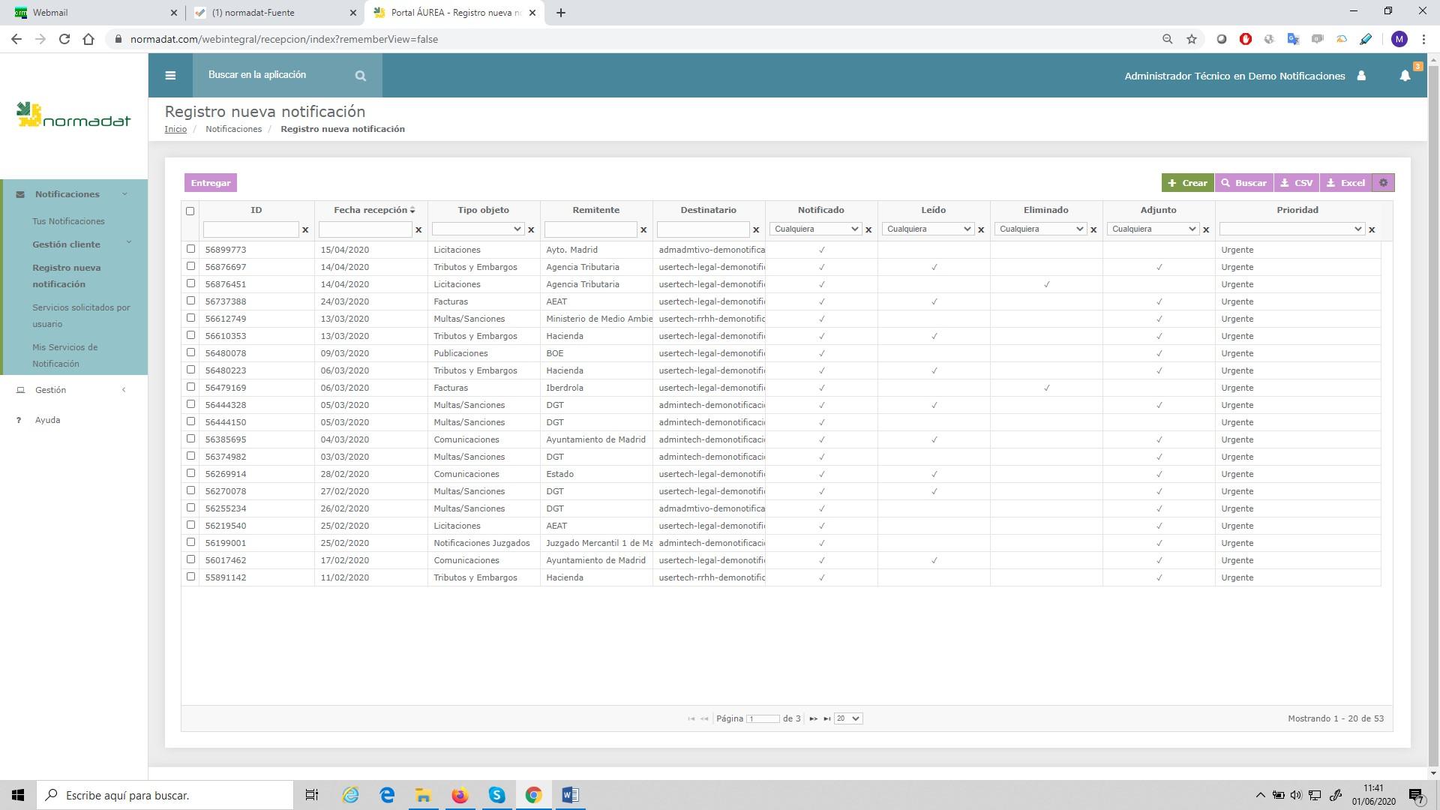Open Chrome from the taskbar
1440x810 pixels.
coord(533,795)
